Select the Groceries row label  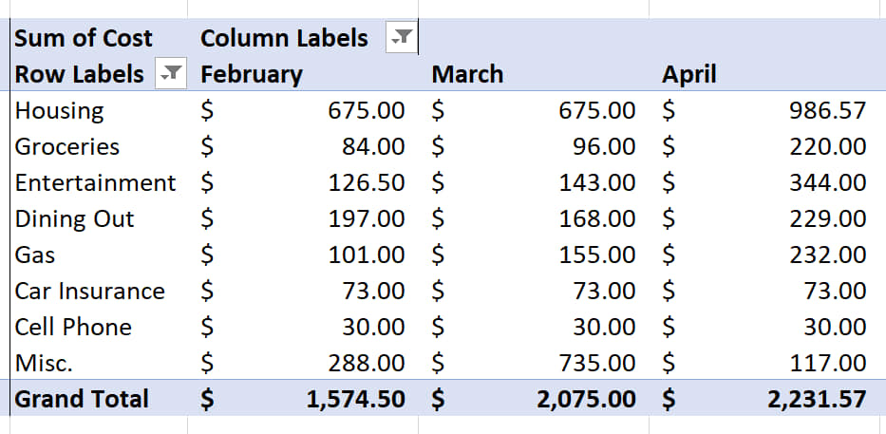coord(67,147)
